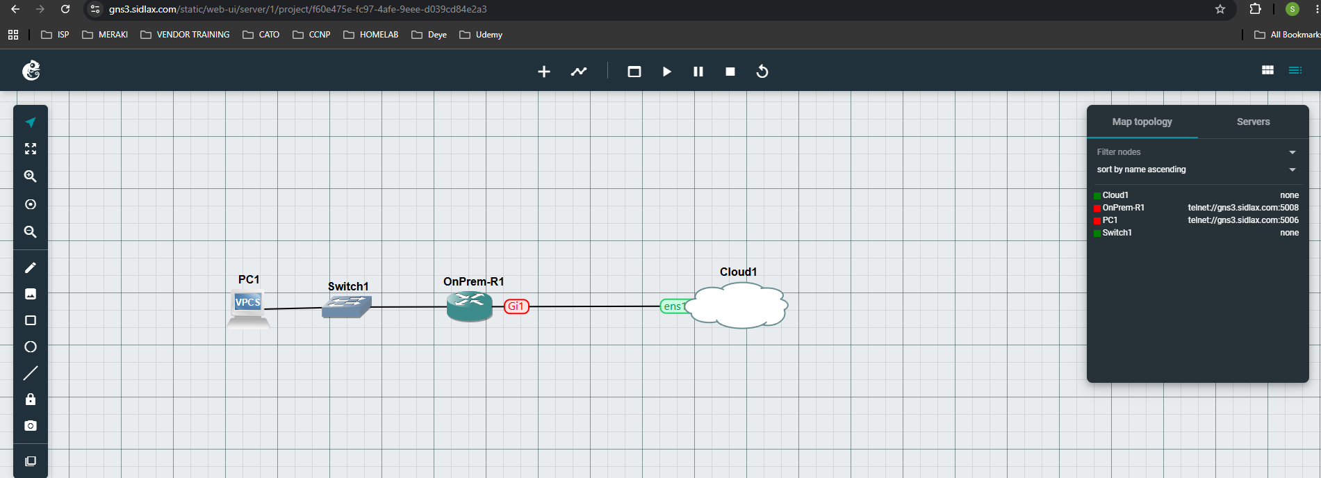Screen dimensions: 1321x478
Task: Open the sort by name ascending dropdown
Action: [x=1197, y=170]
